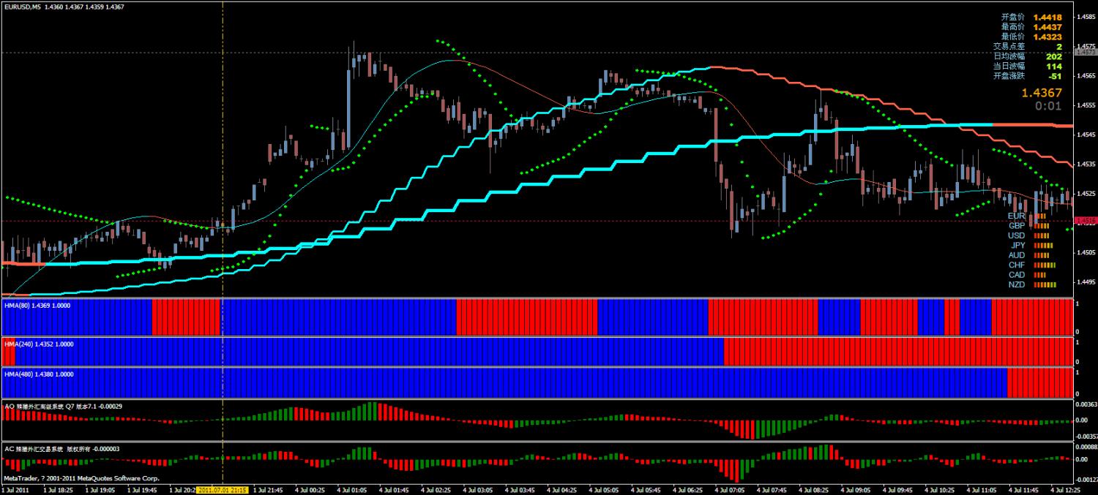
Task: Click the gray 1.4573 price level tag
Action: coord(1086,53)
